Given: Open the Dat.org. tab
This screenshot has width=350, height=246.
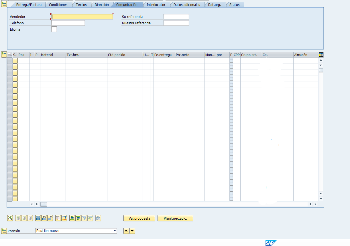Looking at the screenshot, I should pos(215,5).
